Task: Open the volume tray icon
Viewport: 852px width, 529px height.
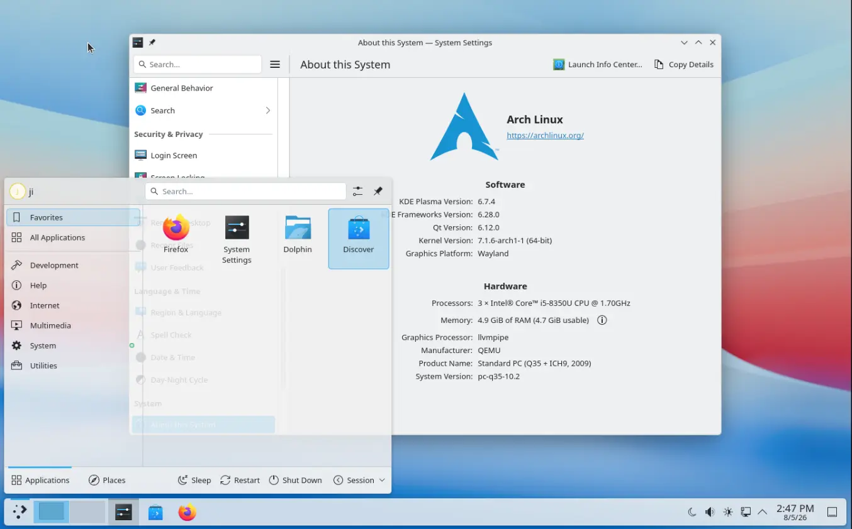Action: pyautogui.click(x=710, y=512)
